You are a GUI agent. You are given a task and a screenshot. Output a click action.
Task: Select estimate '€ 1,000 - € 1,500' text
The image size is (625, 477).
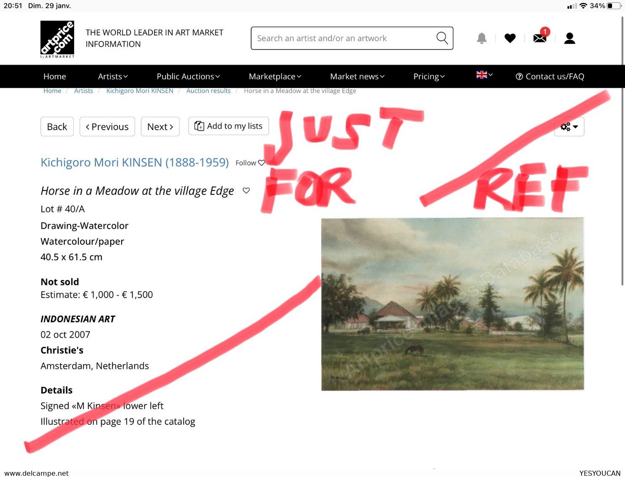[x=118, y=295]
